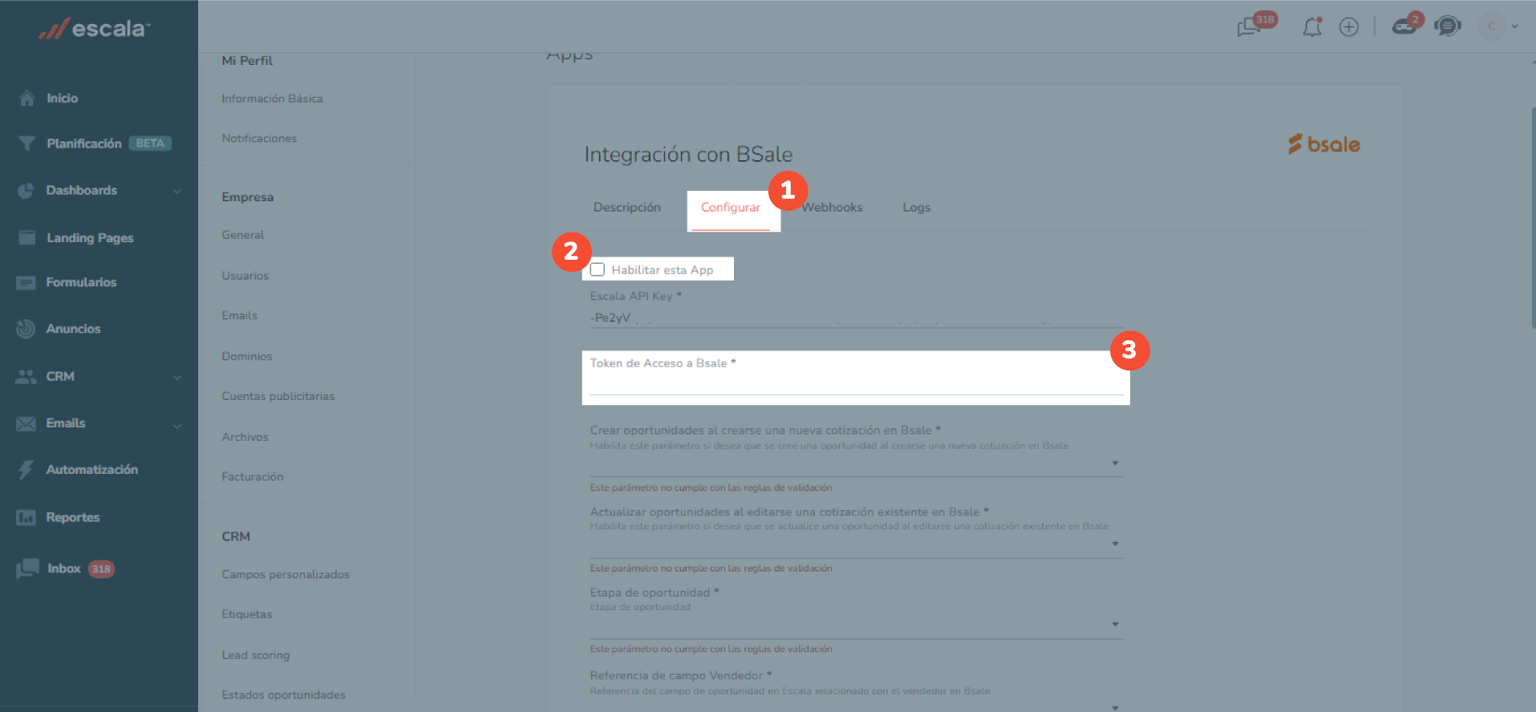This screenshot has height=712, width=1536.
Task: Open Lead scoring settings
Action: (x=256, y=655)
